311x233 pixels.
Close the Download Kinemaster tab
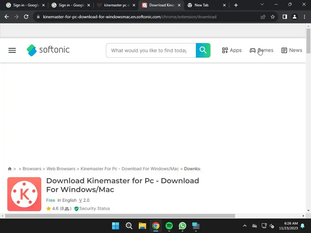[179, 5]
